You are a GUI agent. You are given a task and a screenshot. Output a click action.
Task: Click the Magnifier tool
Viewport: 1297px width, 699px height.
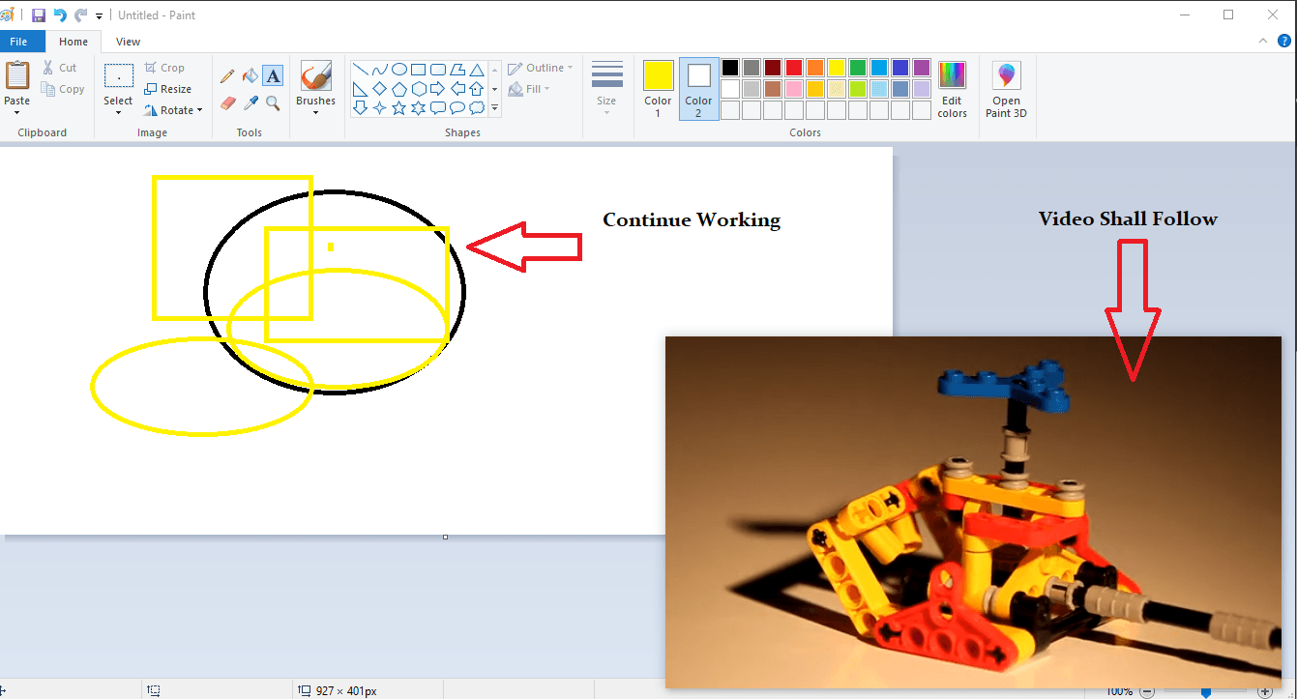[273, 102]
